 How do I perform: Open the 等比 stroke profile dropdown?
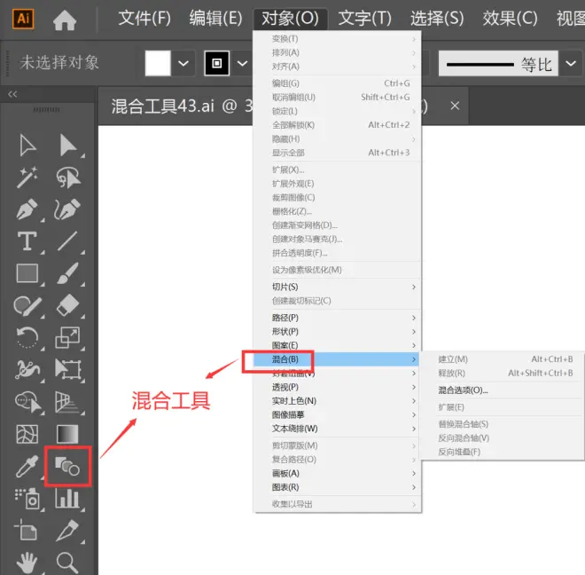[571, 64]
